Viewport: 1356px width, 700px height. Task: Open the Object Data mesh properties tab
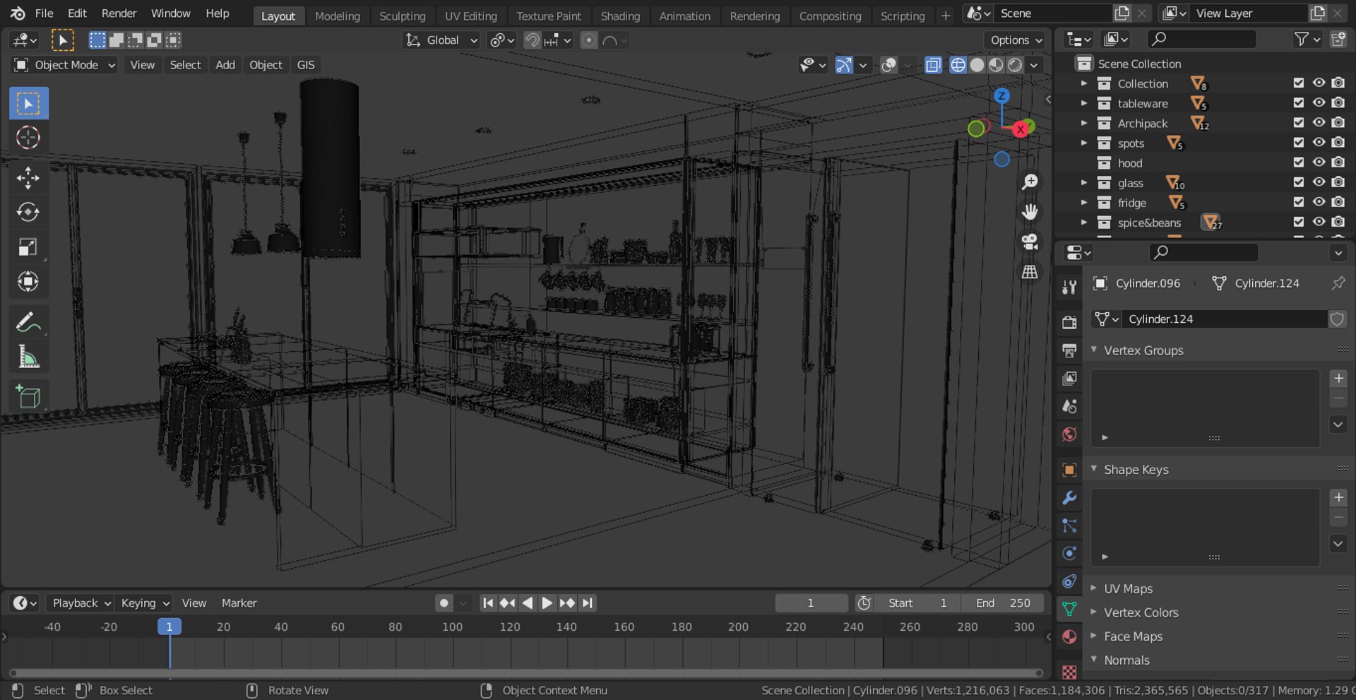(x=1069, y=608)
